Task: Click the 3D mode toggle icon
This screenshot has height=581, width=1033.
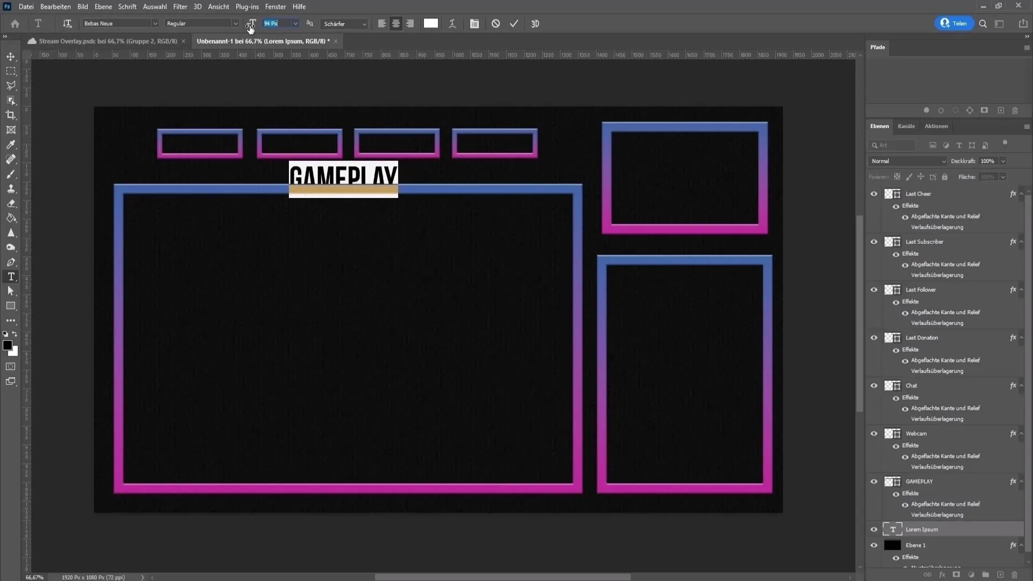Action: pos(535,24)
